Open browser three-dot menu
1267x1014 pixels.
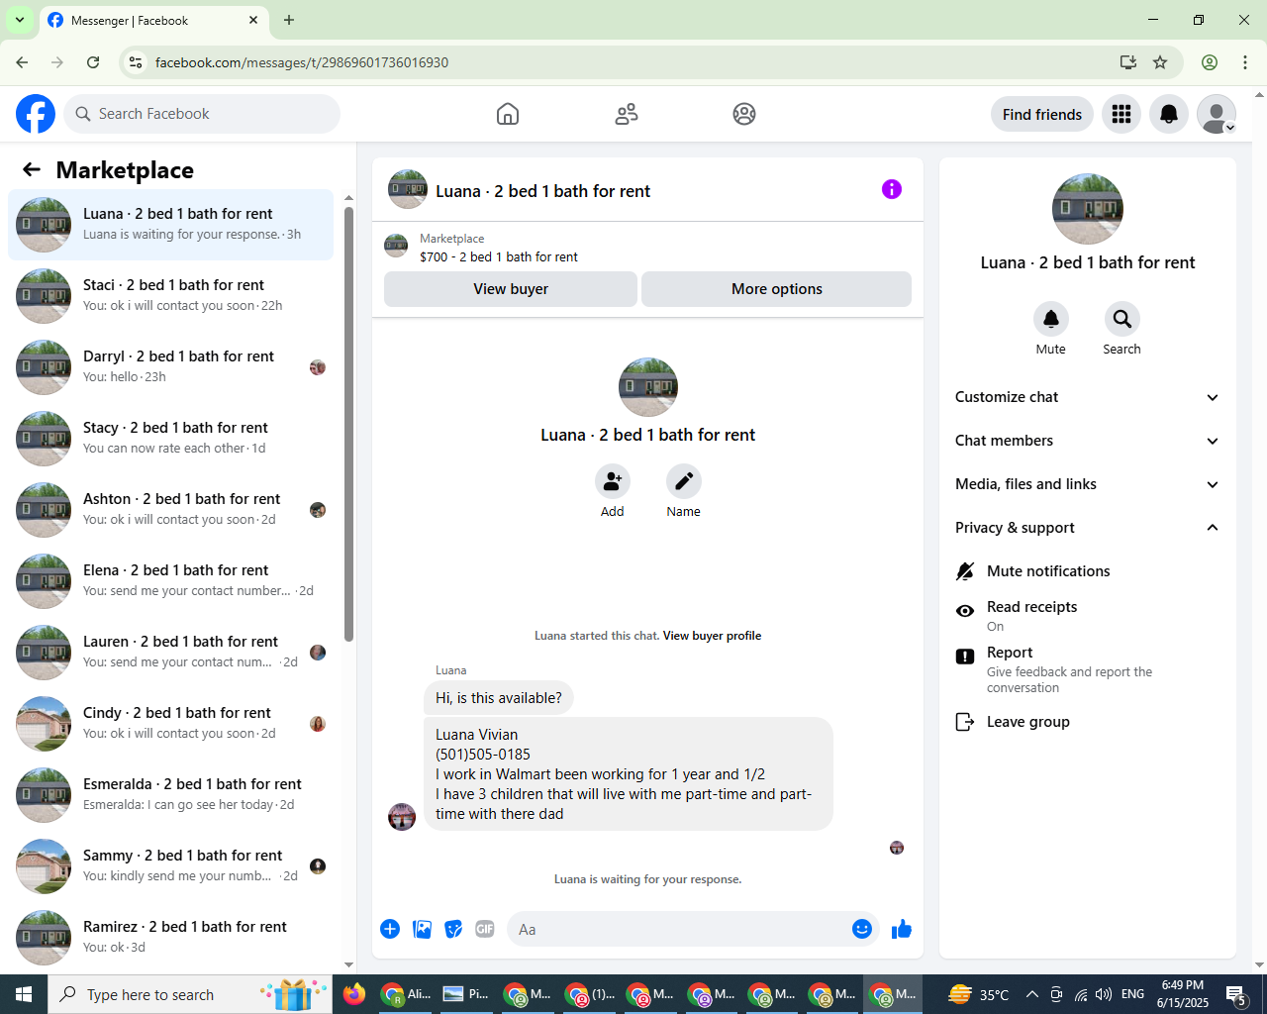coord(1245,62)
